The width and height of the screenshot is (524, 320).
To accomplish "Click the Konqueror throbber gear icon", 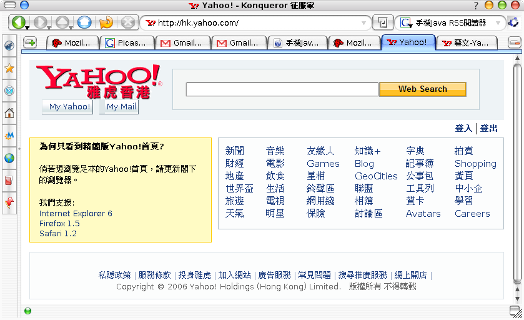I will pos(513,22).
